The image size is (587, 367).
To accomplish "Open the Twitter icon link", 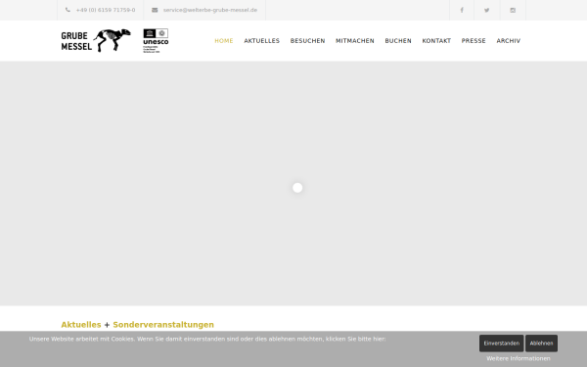I will pos(486,10).
